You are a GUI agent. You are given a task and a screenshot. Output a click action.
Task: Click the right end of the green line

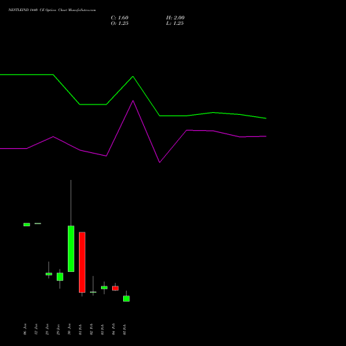click(x=266, y=118)
